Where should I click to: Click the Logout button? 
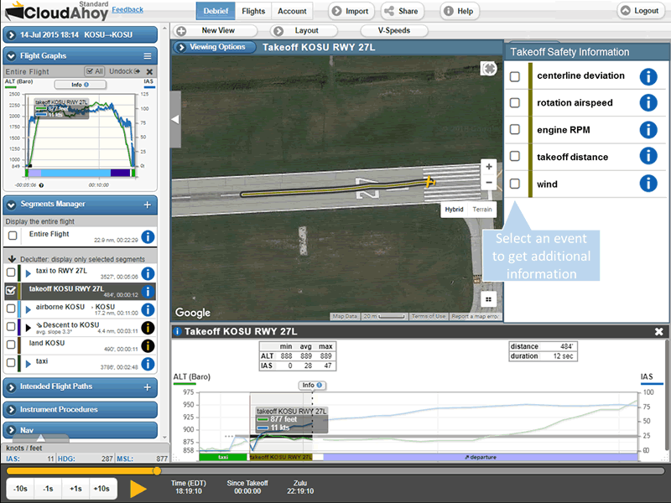click(640, 11)
